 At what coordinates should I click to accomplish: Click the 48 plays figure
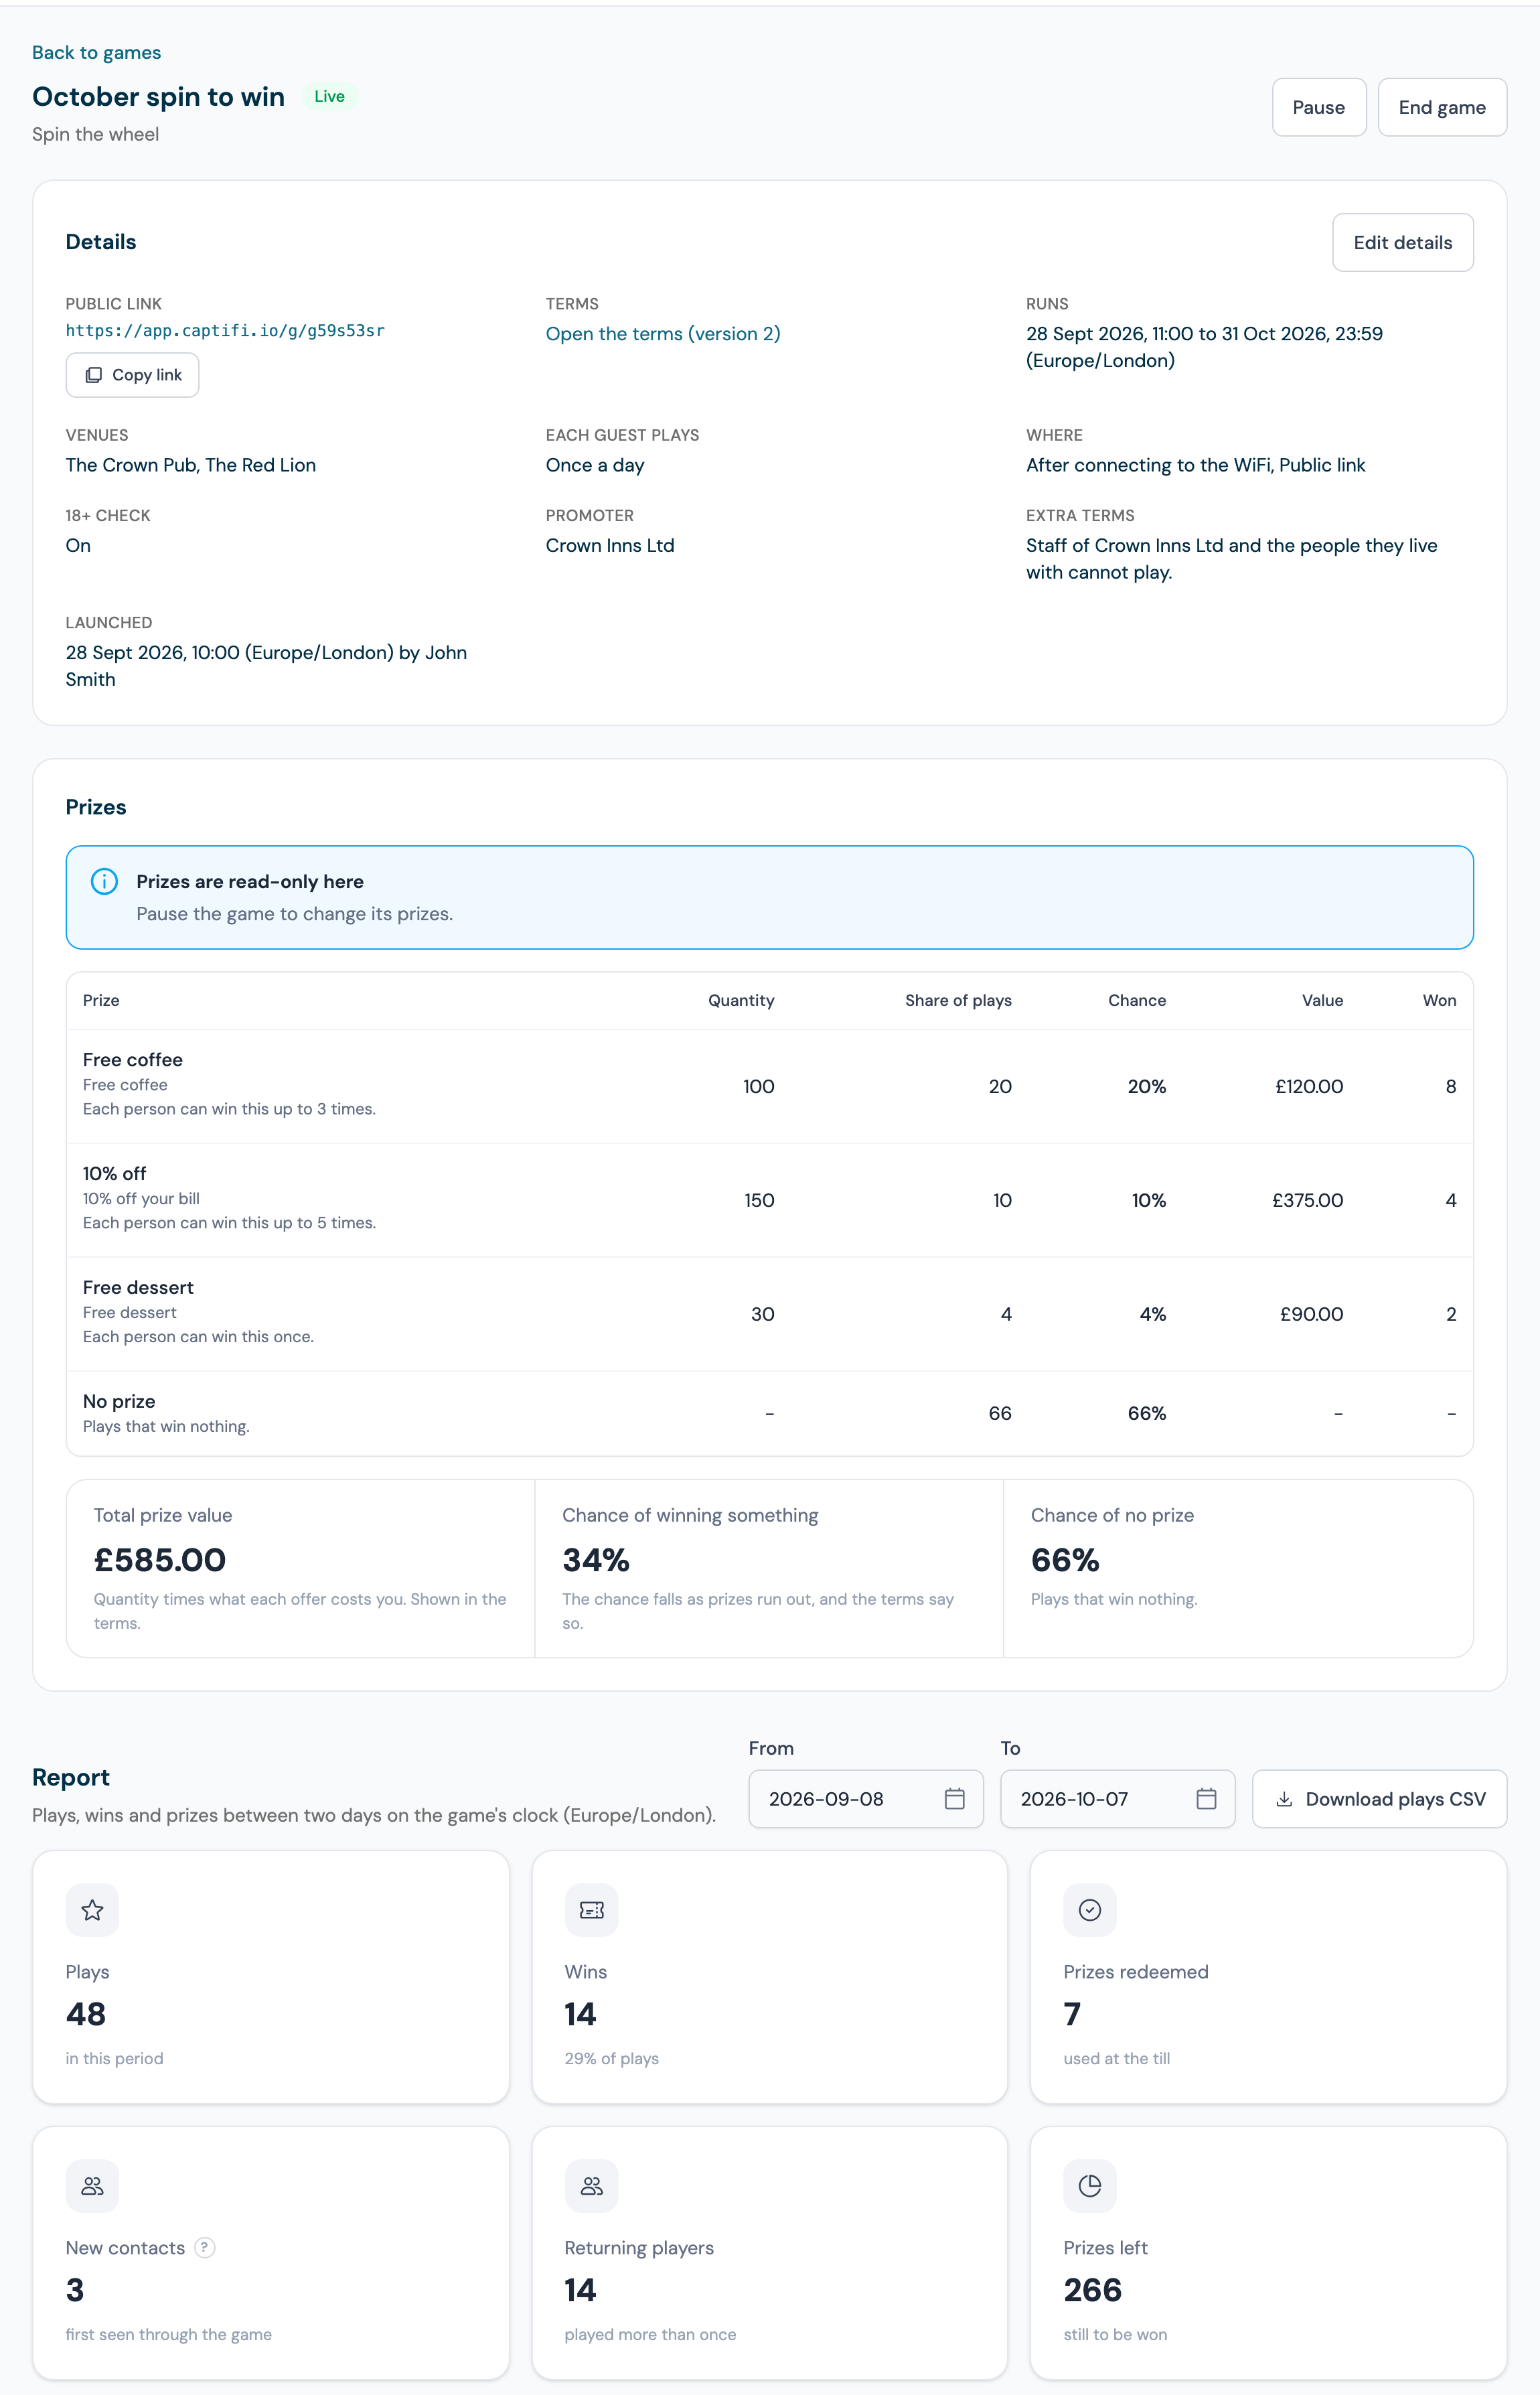point(86,2014)
